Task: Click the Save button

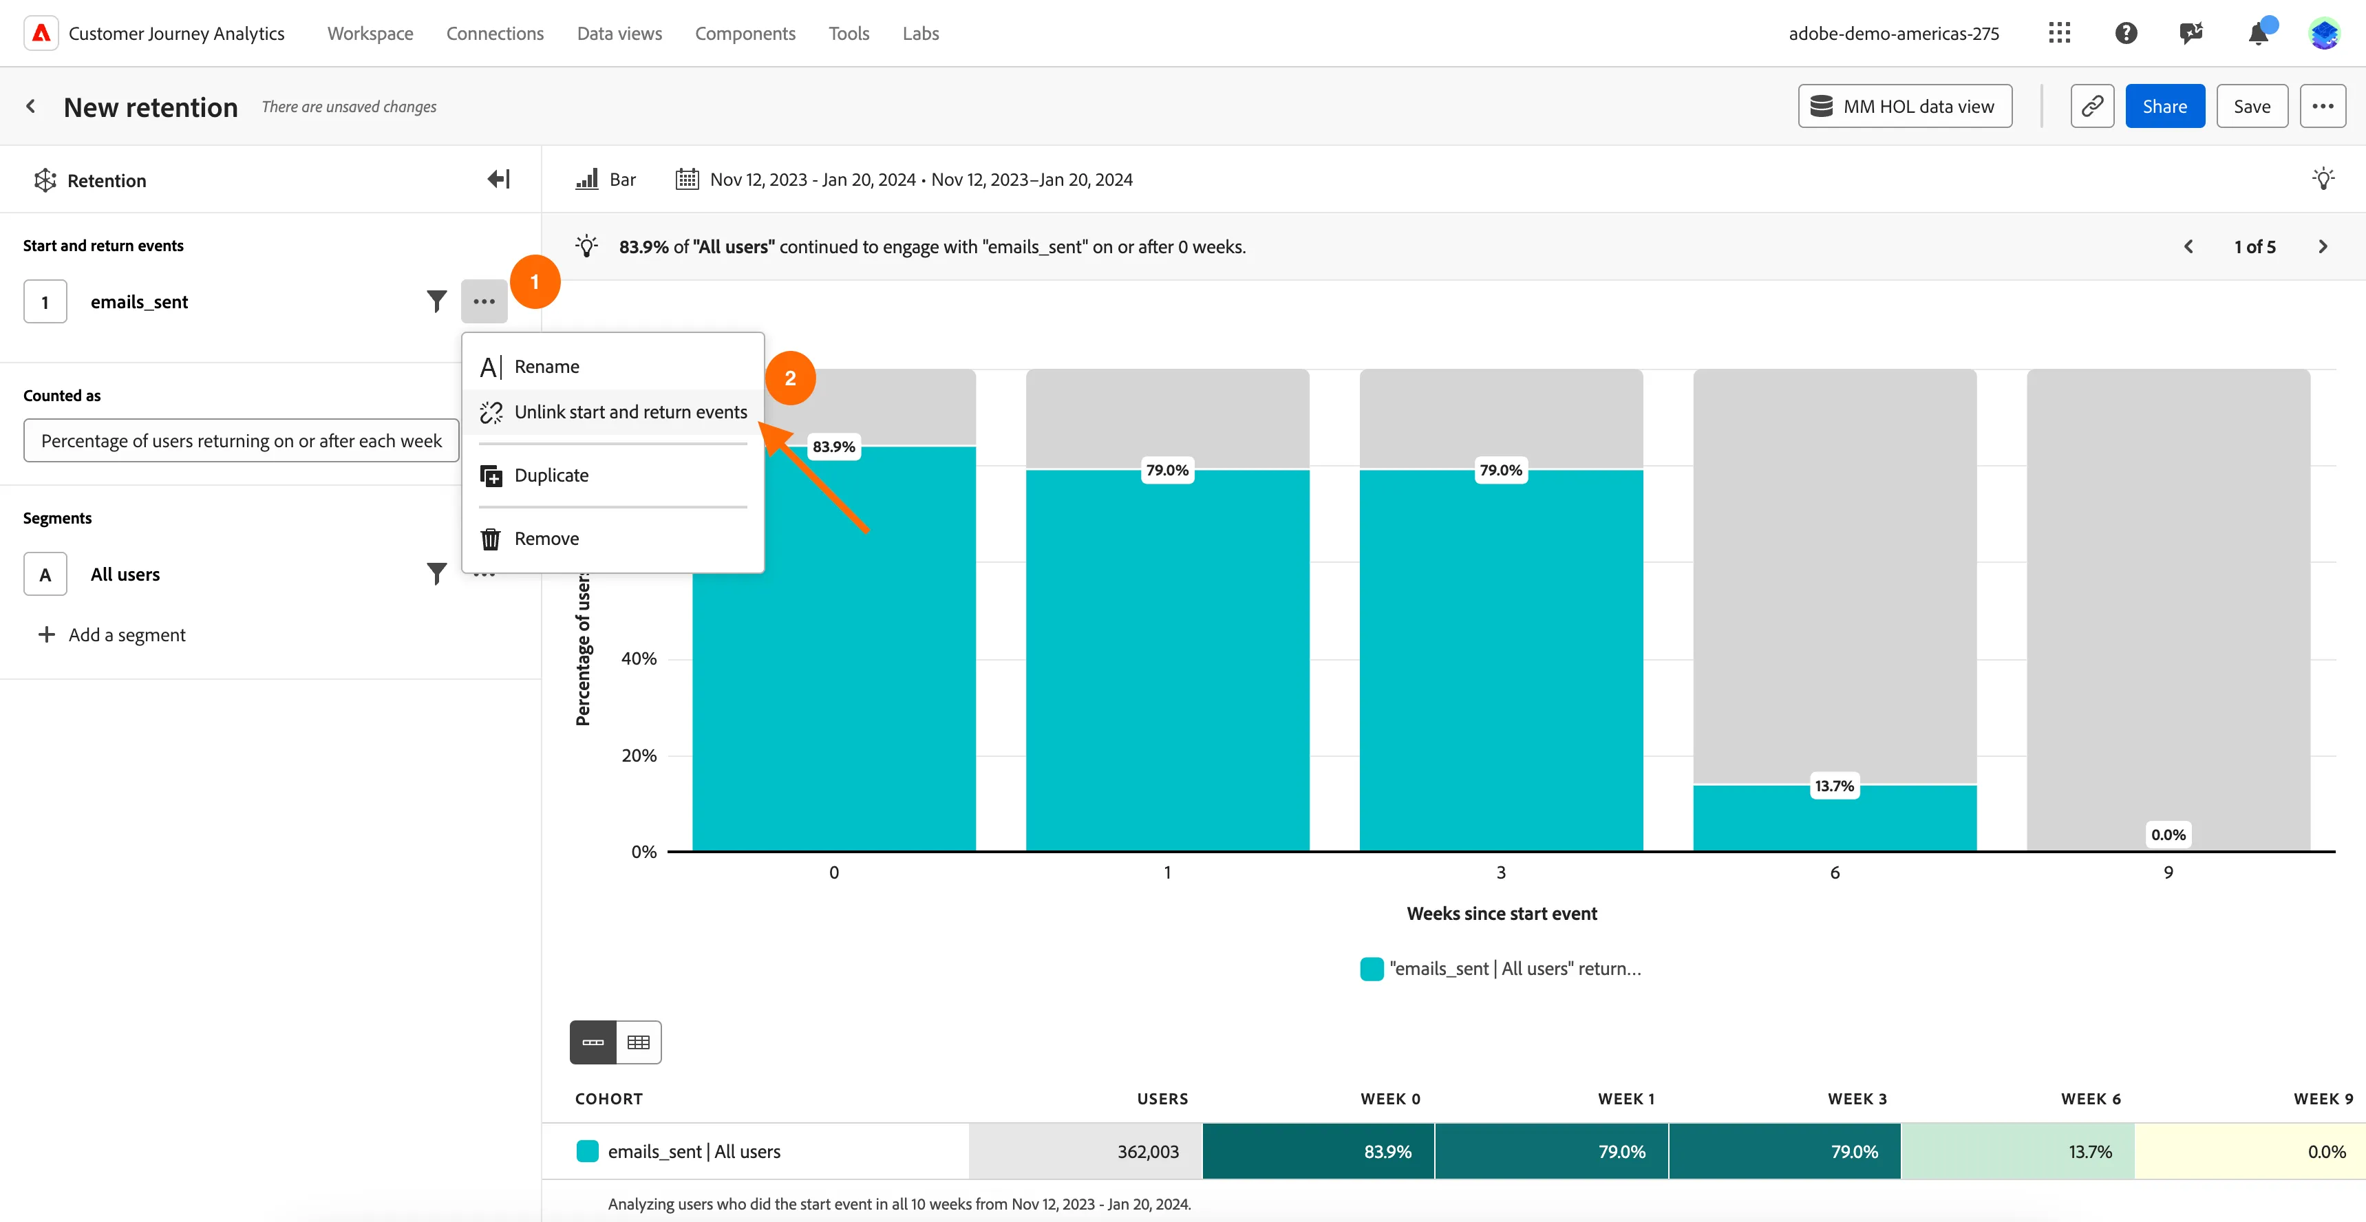Action: coord(2251,107)
